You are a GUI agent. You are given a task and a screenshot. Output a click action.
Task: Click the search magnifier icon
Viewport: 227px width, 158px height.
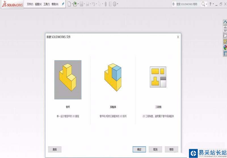(x=203, y=4)
